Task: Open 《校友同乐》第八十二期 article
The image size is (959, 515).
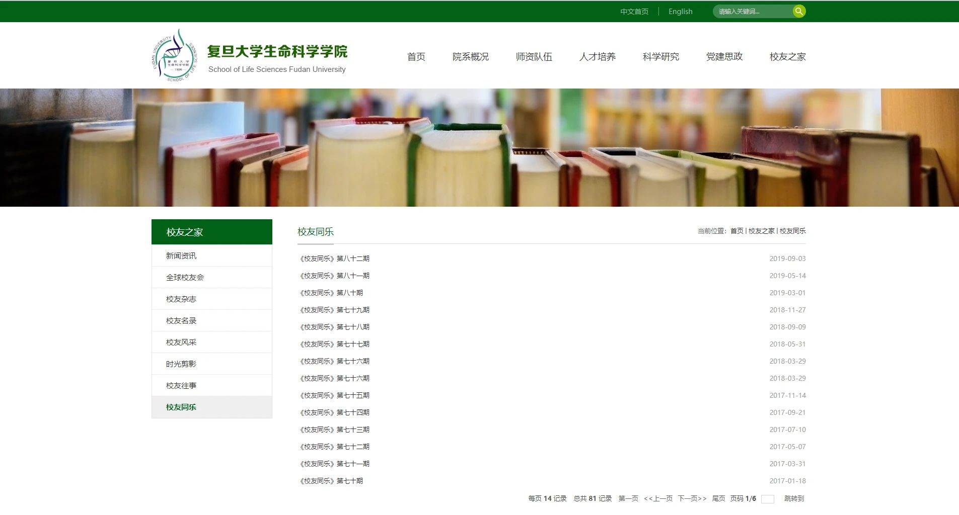Action: click(334, 258)
